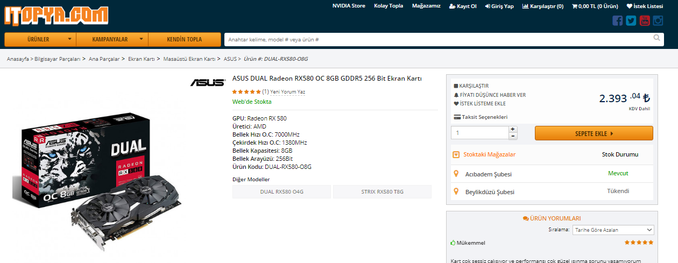This screenshot has height=263, width=678.
Task: Click the Ekran Kartı breadcrumb
Action: pyautogui.click(x=142, y=59)
